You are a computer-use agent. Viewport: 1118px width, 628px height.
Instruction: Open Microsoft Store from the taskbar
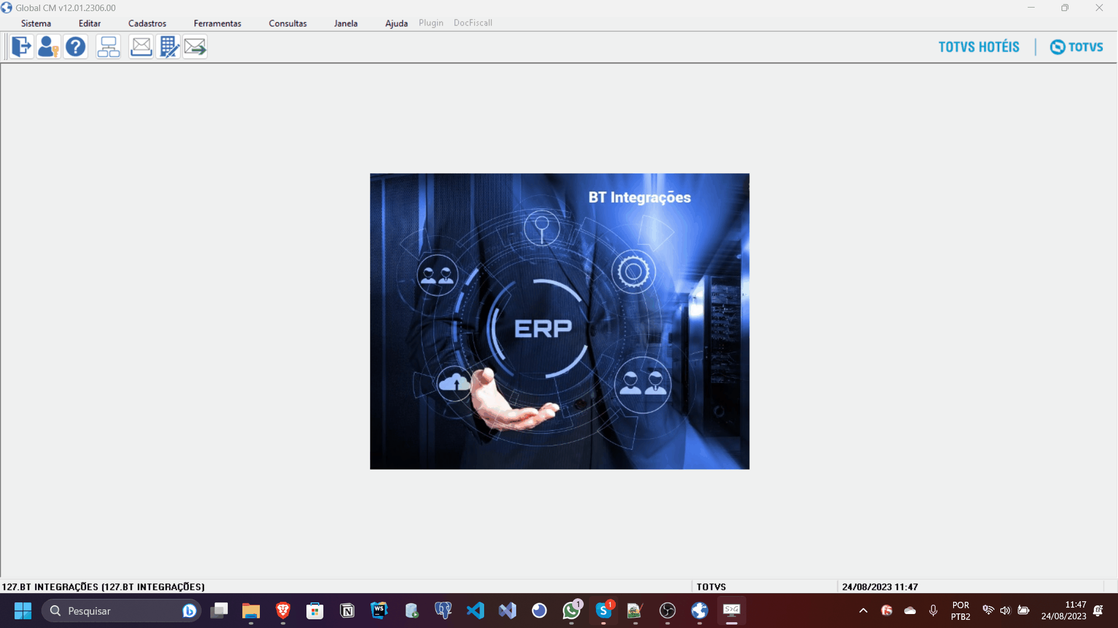[315, 611]
